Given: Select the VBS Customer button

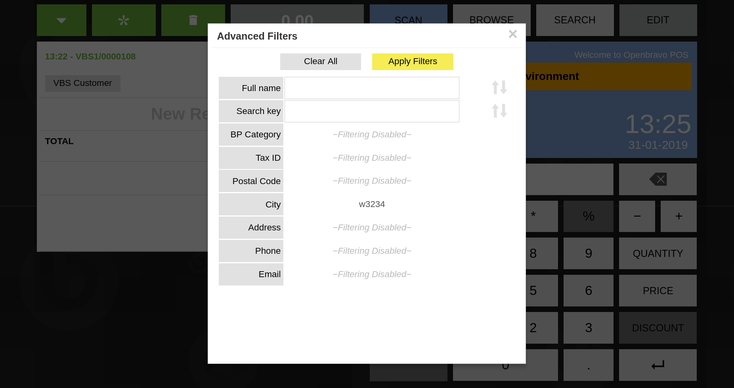Looking at the screenshot, I should pos(82,84).
